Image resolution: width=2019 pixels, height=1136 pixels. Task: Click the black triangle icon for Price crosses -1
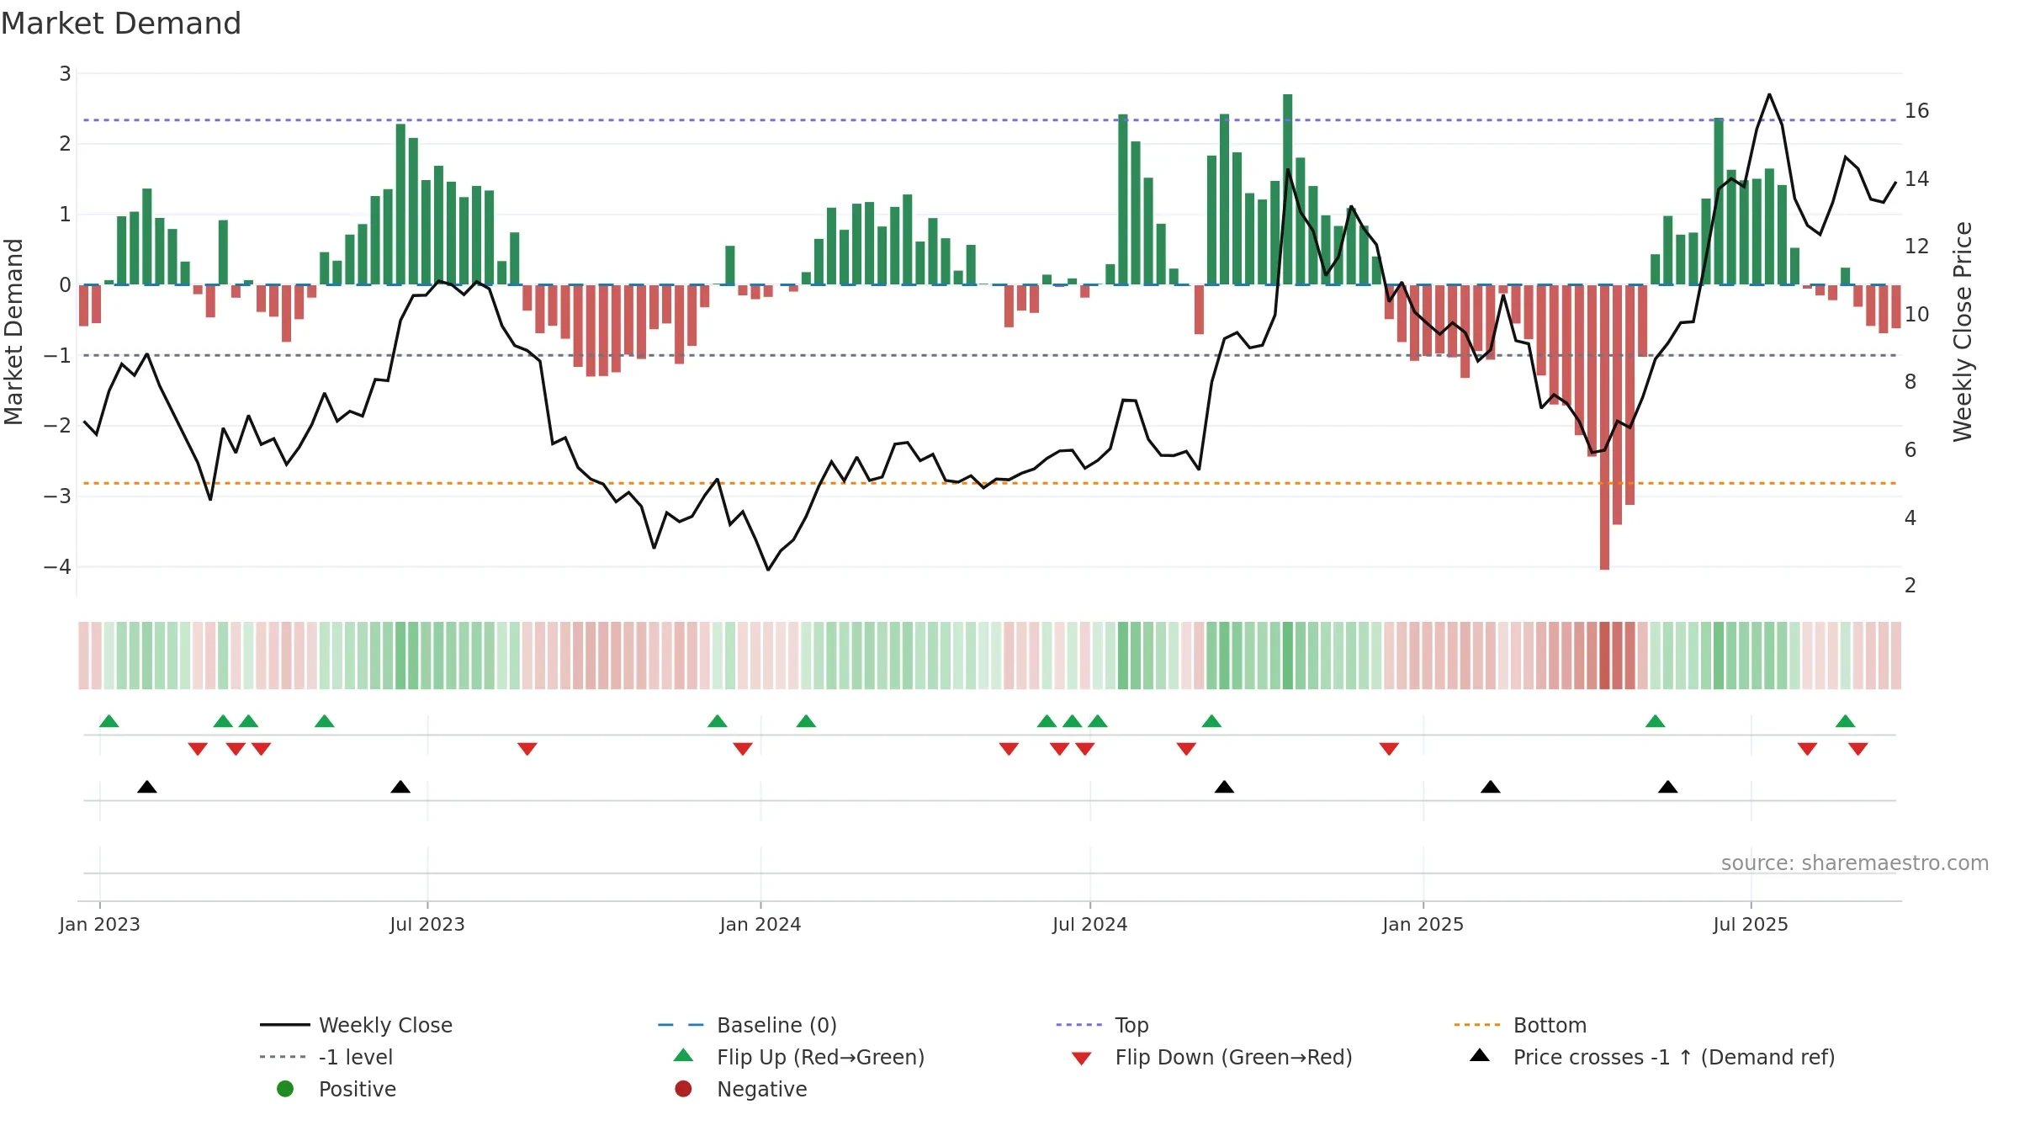[x=1480, y=1055]
